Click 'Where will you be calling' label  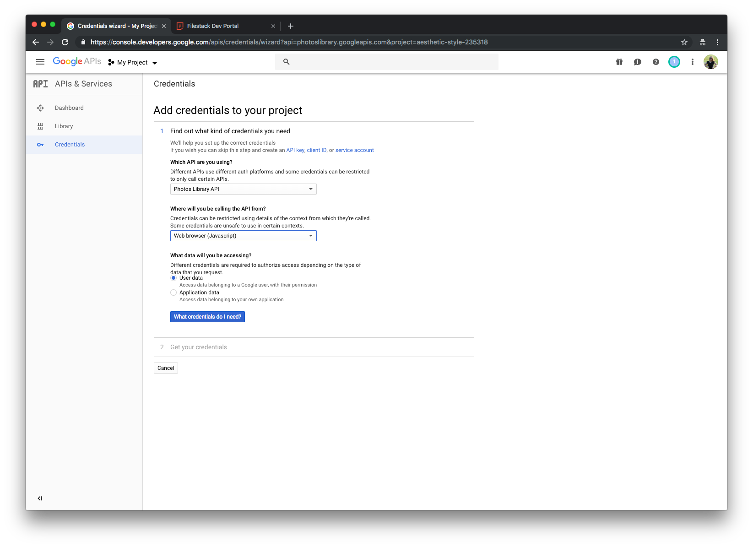(218, 209)
